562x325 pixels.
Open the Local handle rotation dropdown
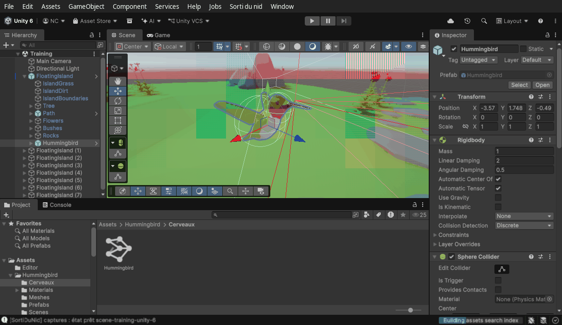[170, 46]
